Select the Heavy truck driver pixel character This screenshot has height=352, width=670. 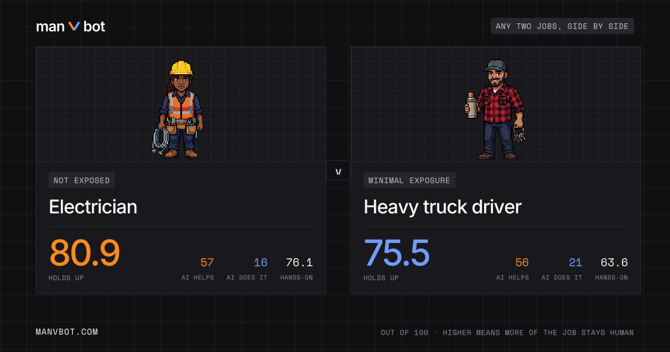pos(495,110)
